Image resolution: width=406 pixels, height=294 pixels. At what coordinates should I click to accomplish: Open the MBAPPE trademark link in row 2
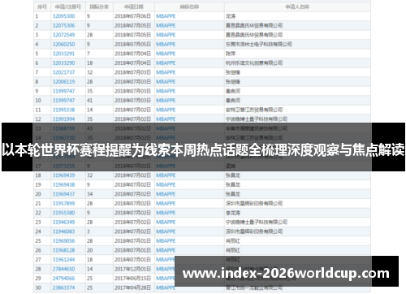[166, 26]
